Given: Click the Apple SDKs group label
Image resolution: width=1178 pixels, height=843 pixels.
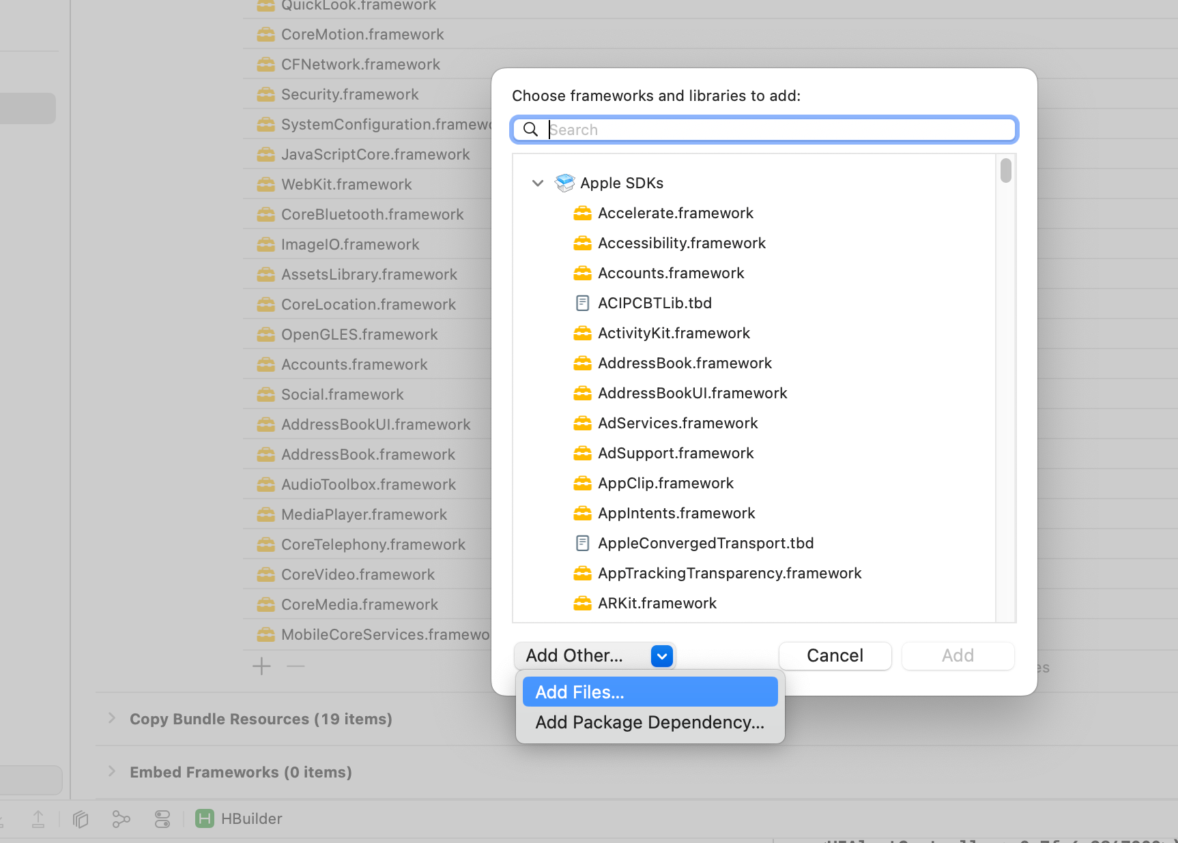Looking at the screenshot, I should 622,183.
